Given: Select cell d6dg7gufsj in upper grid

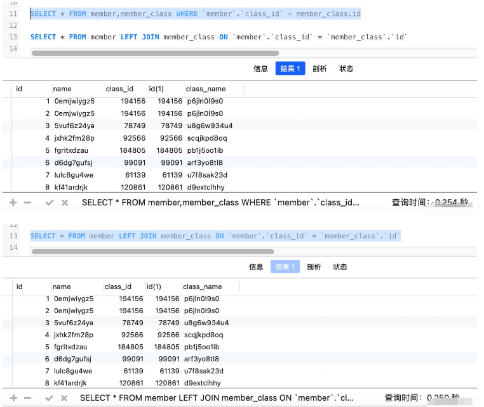Looking at the screenshot, I should (74, 163).
